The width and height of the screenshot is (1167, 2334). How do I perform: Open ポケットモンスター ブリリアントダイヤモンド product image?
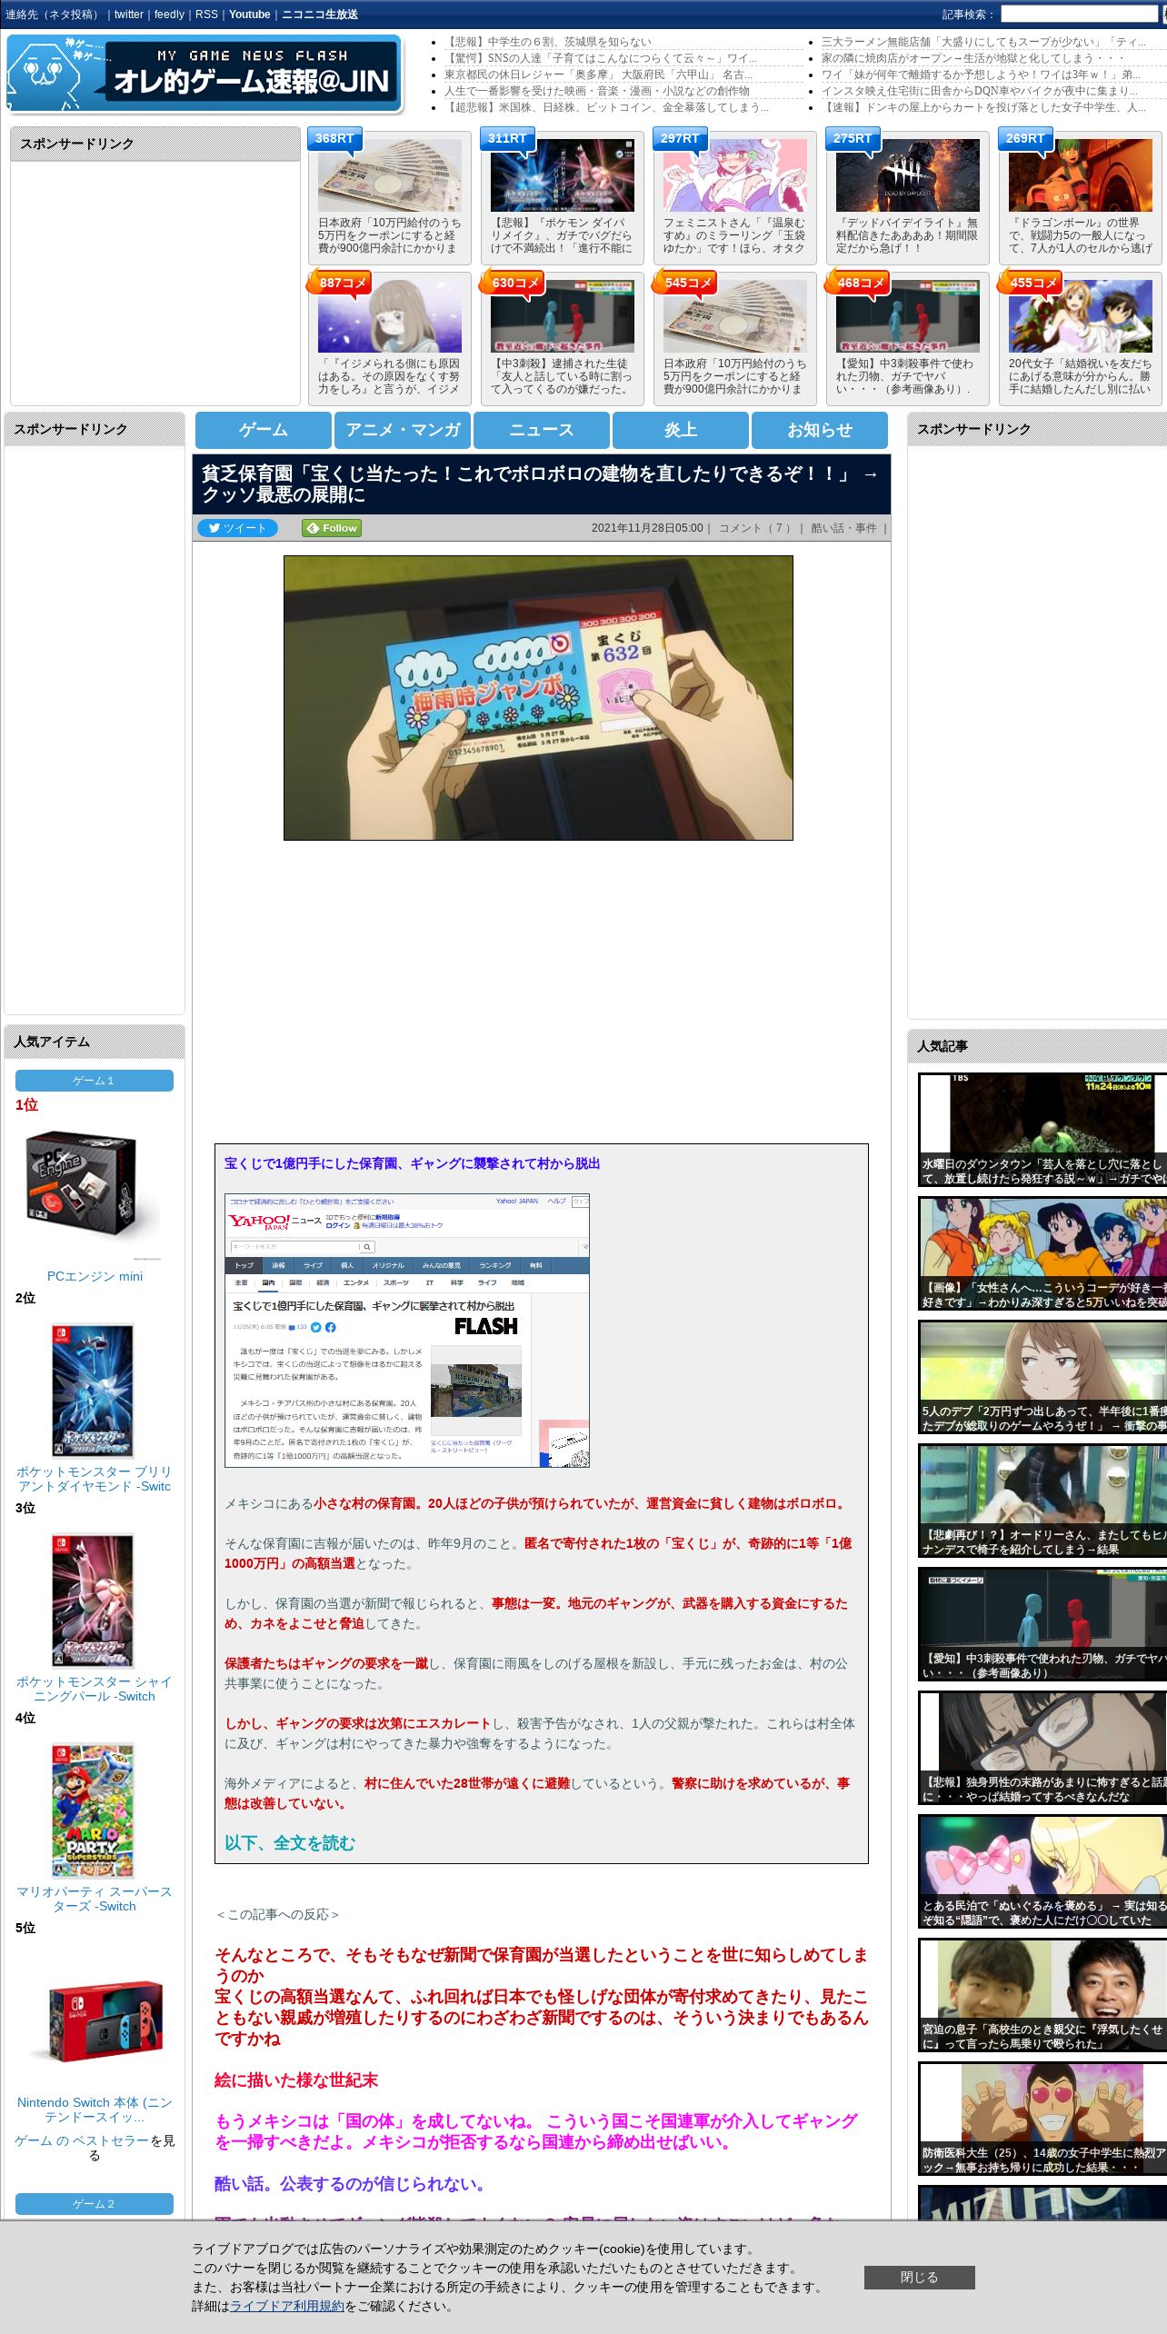pyautogui.click(x=93, y=1391)
